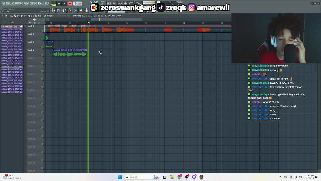The image size is (321, 181).
Task: Mute Track 4 with its green LED
Action: pos(42,55)
